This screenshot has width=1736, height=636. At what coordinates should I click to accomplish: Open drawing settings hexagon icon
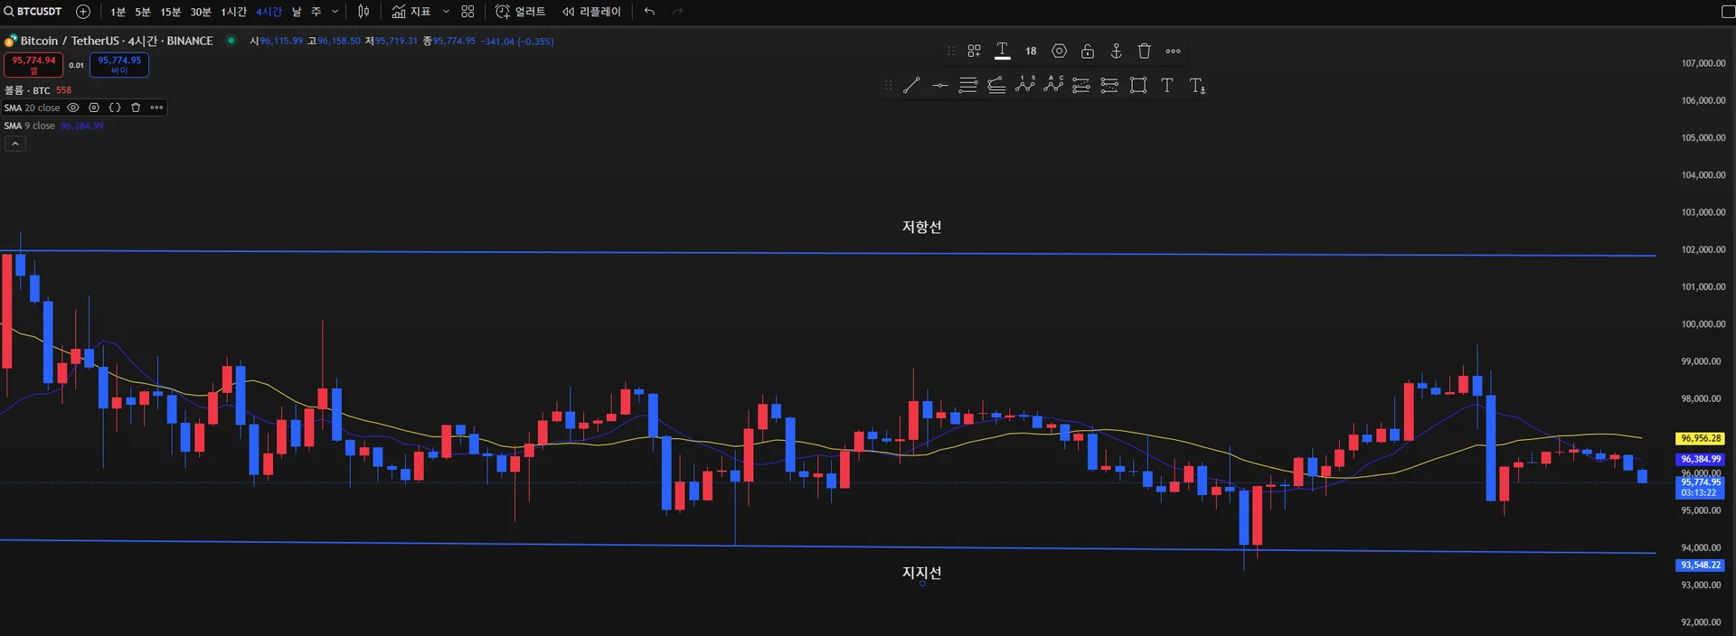coord(1059,51)
